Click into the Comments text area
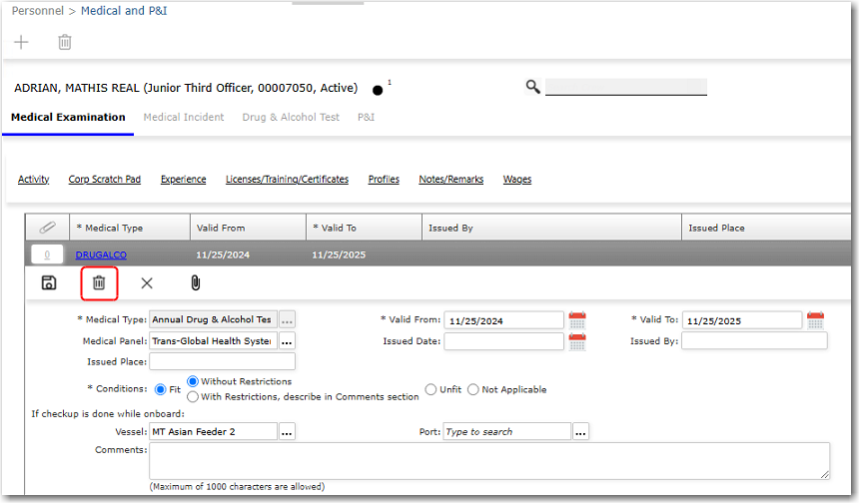Screen dimensions: 859x503 (x=488, y=461)
